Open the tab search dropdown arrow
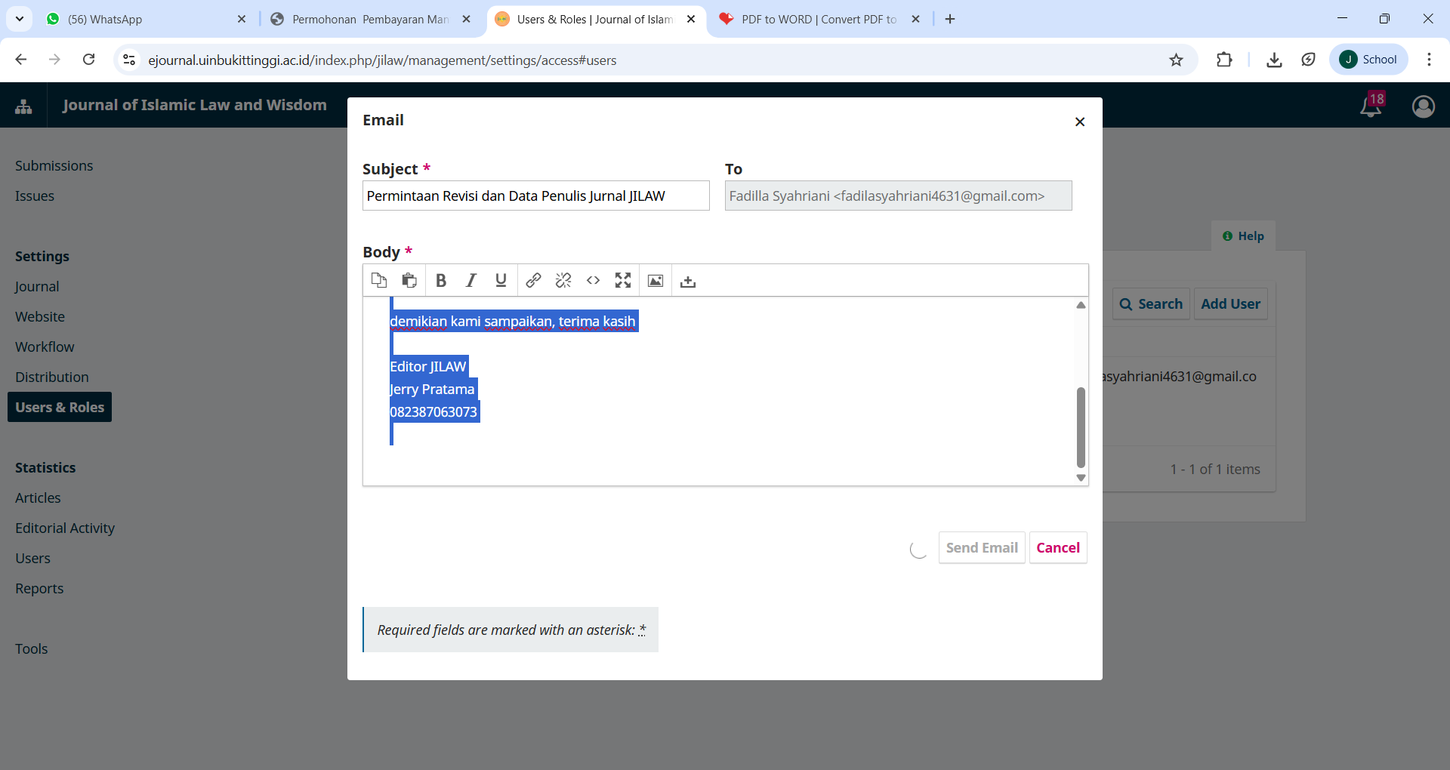Screen dimensions: 1450x770 [x=20, y=19]
